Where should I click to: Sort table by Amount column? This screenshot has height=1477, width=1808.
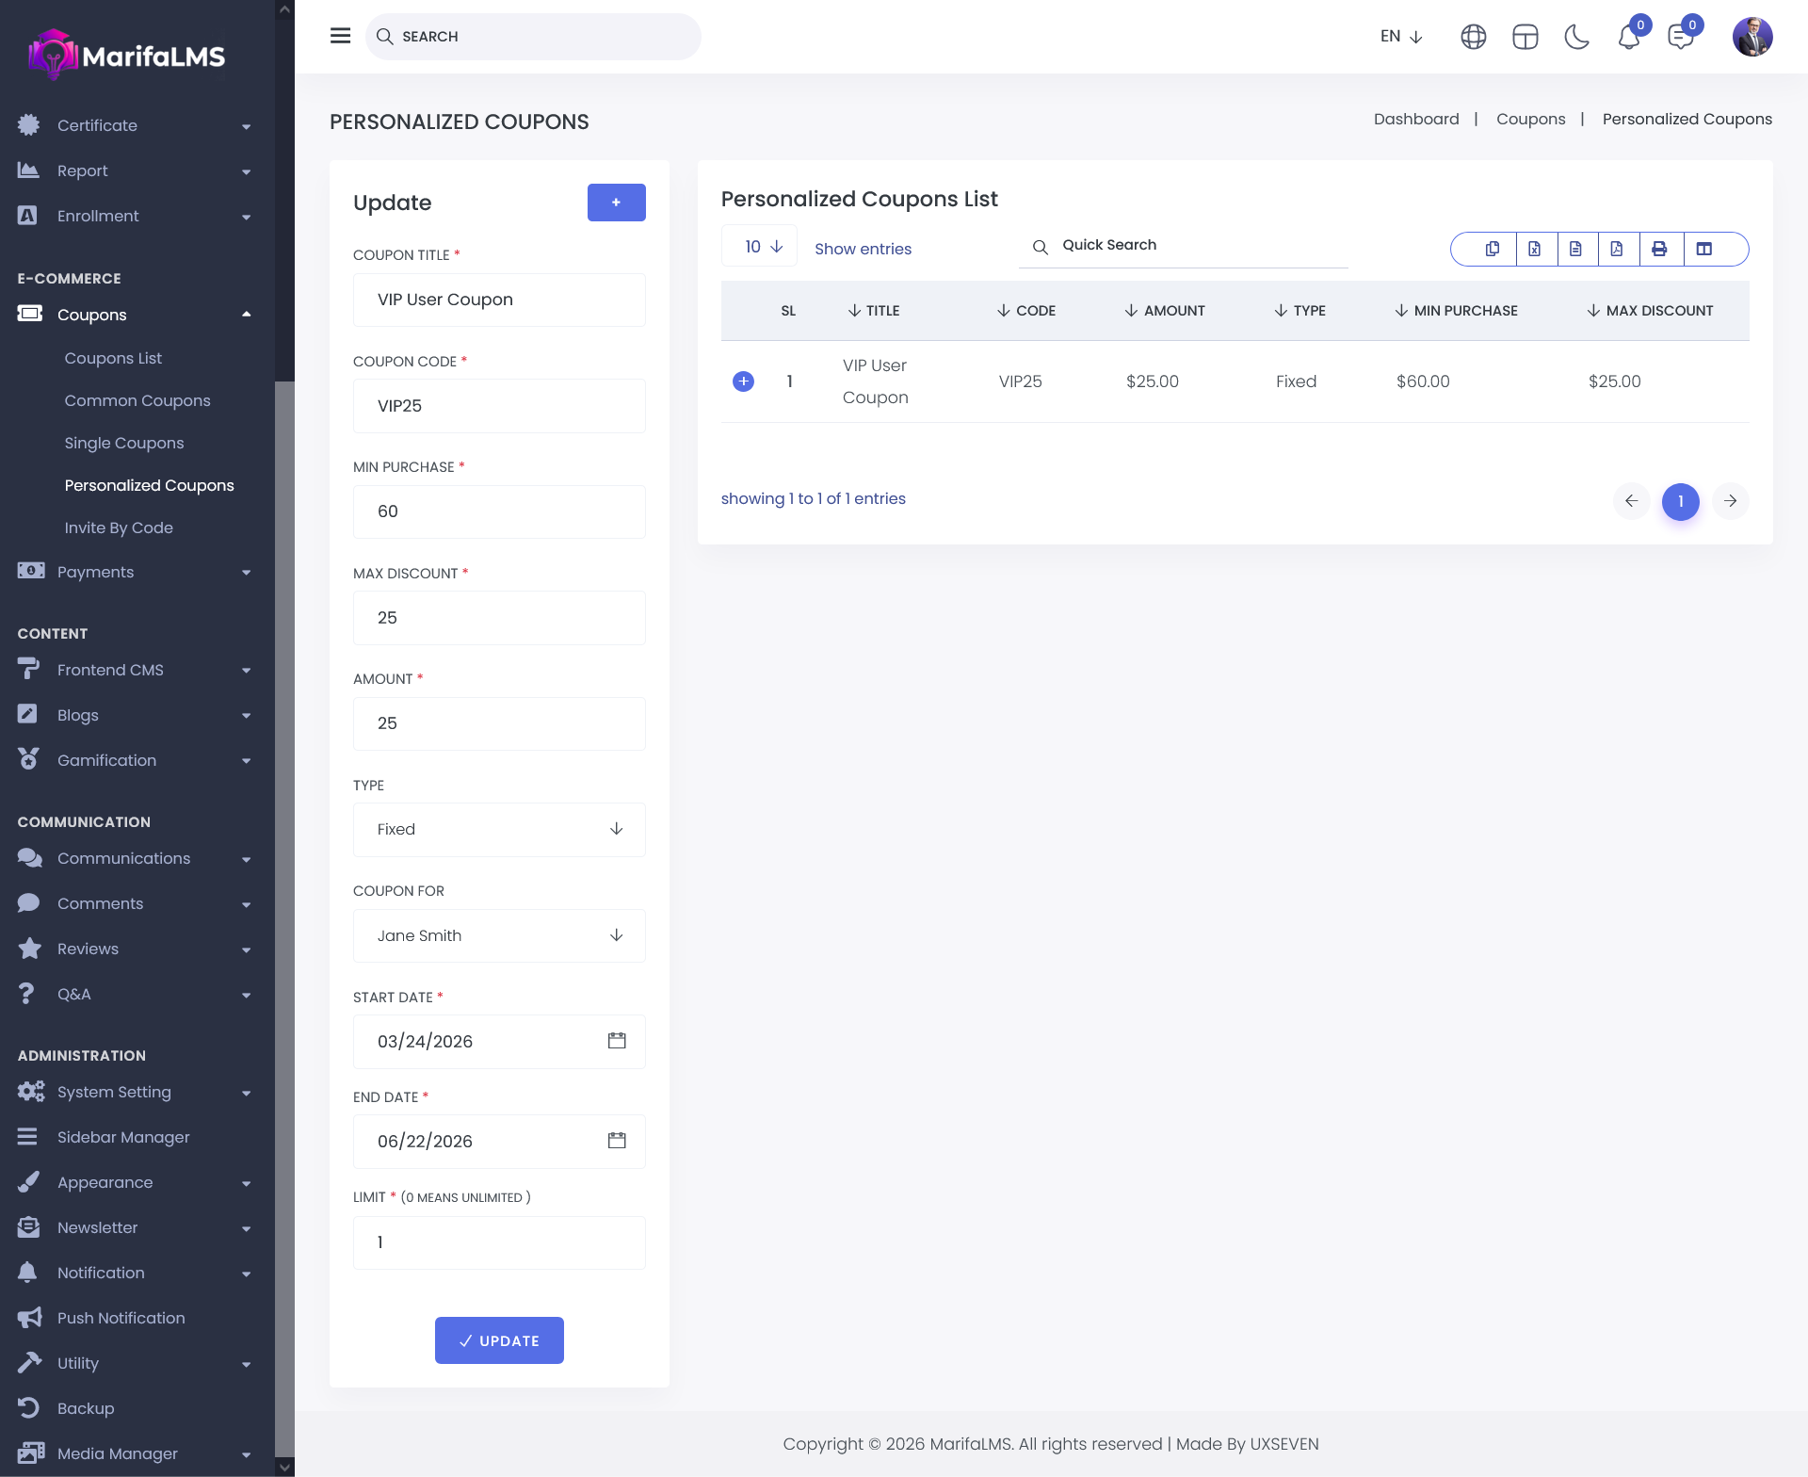click(1165, 311)
